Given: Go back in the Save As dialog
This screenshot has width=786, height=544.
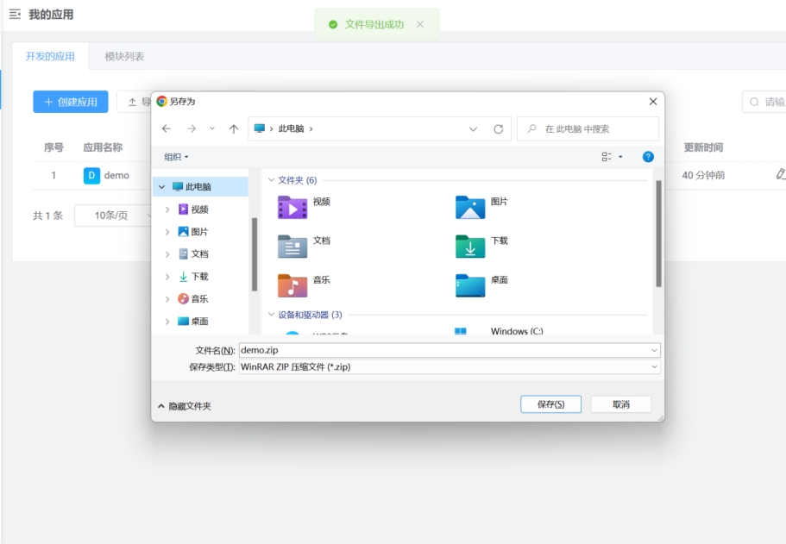Looking at the screenshot, I should tap(167, 128).
